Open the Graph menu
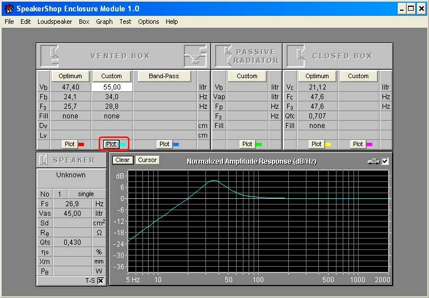The width and height of the screenshot is (429, 298). coord(104,22)
